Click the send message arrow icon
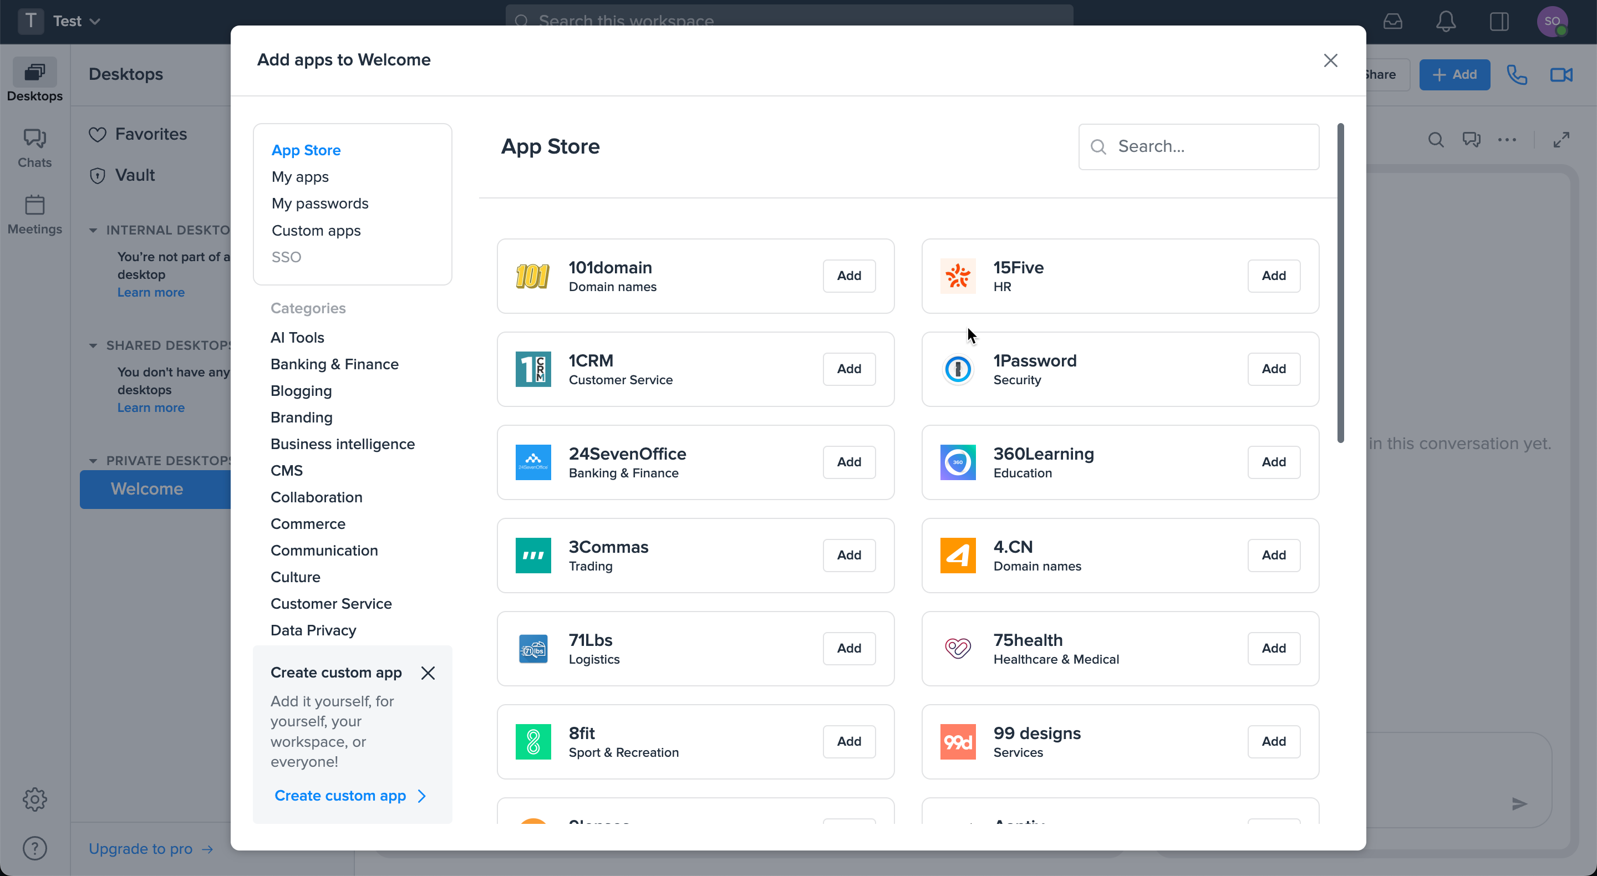 point(1519,804)
